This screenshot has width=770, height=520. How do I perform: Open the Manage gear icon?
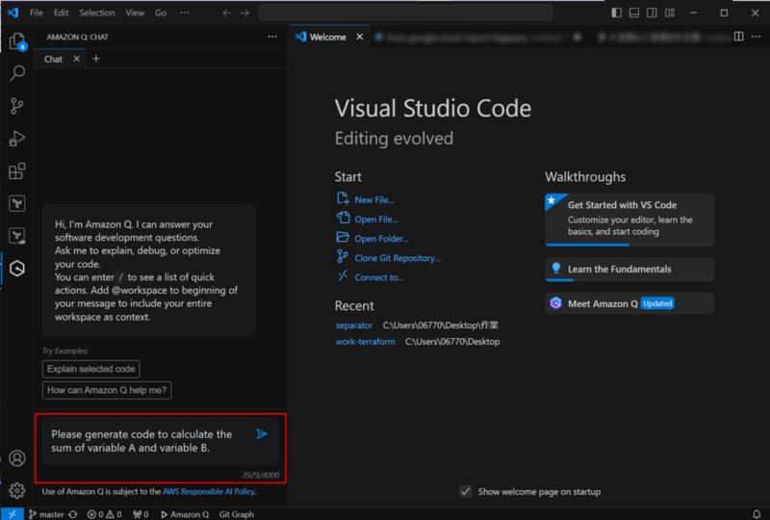point(16,490)
